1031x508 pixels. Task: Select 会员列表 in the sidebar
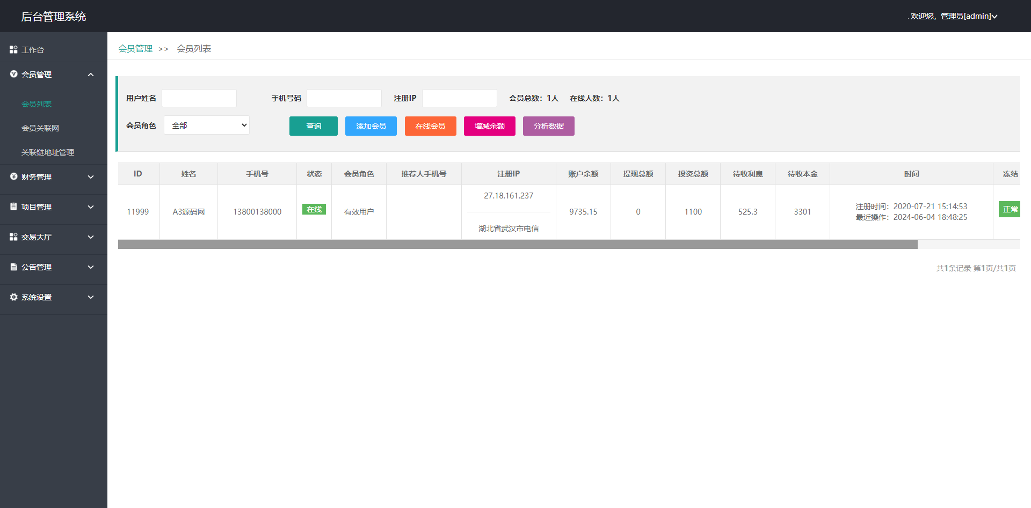[x=37, y=104]
